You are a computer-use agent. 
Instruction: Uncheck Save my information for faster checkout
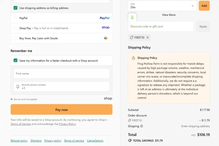coord(15,60)
